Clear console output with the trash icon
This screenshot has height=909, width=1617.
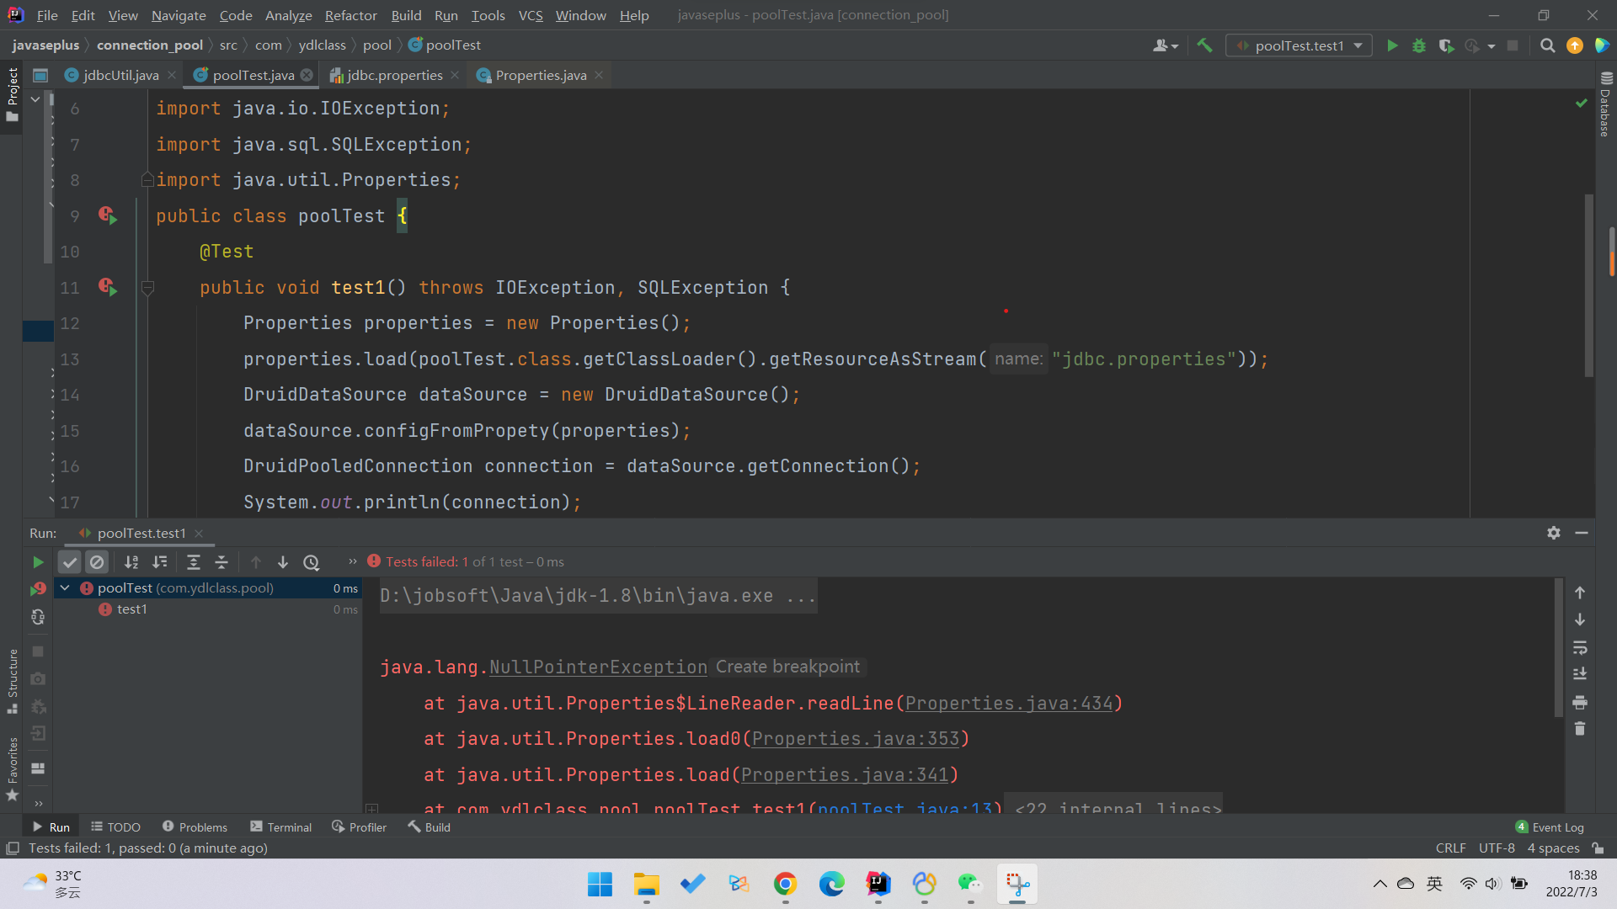[x=1580, y=729]
